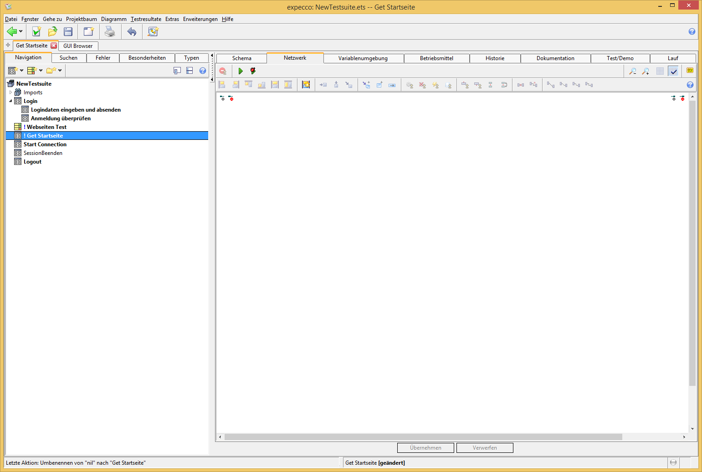
Task: Select Start Connection in the project tree
Action: (45, 144)
